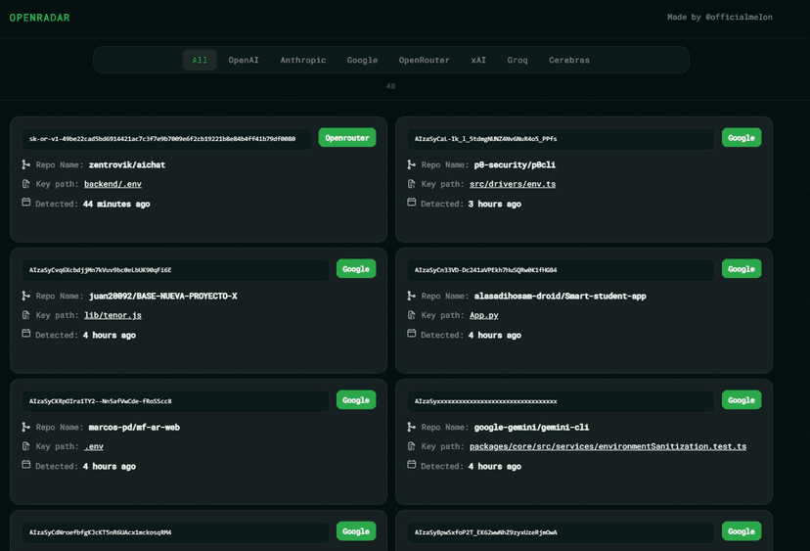Click the OPENRADAR logo title
This screenshot has width=810, height=551.
[x=40, y=18]
